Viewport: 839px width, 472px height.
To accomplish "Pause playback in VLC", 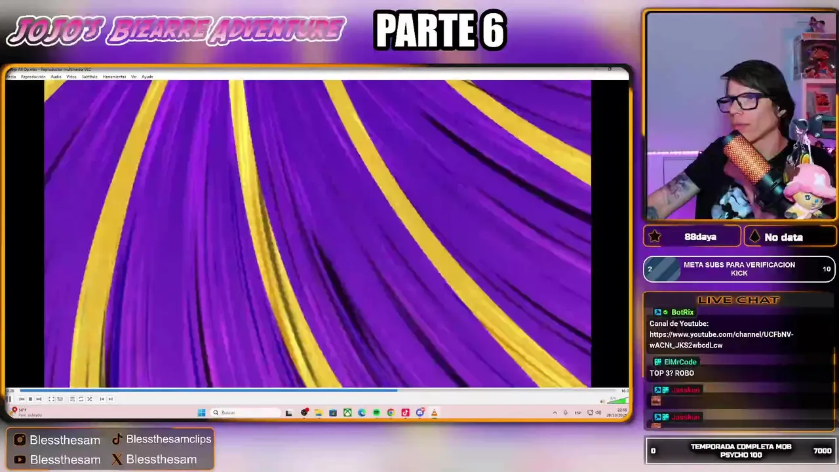I will tap(9, 399).
